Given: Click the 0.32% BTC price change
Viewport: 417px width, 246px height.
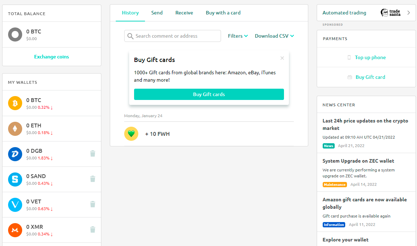Looking at the screenshot, I should point(45,107).
